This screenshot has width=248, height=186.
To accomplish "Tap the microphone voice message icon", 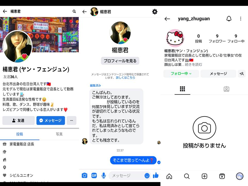I will (104, 175).
